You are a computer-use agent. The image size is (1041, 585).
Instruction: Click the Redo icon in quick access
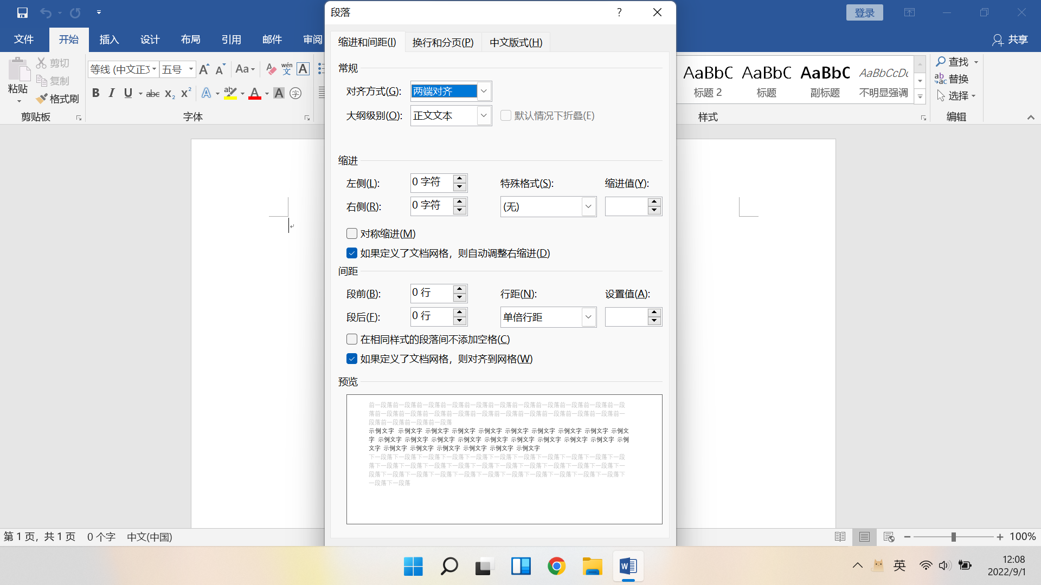[75, 12]
